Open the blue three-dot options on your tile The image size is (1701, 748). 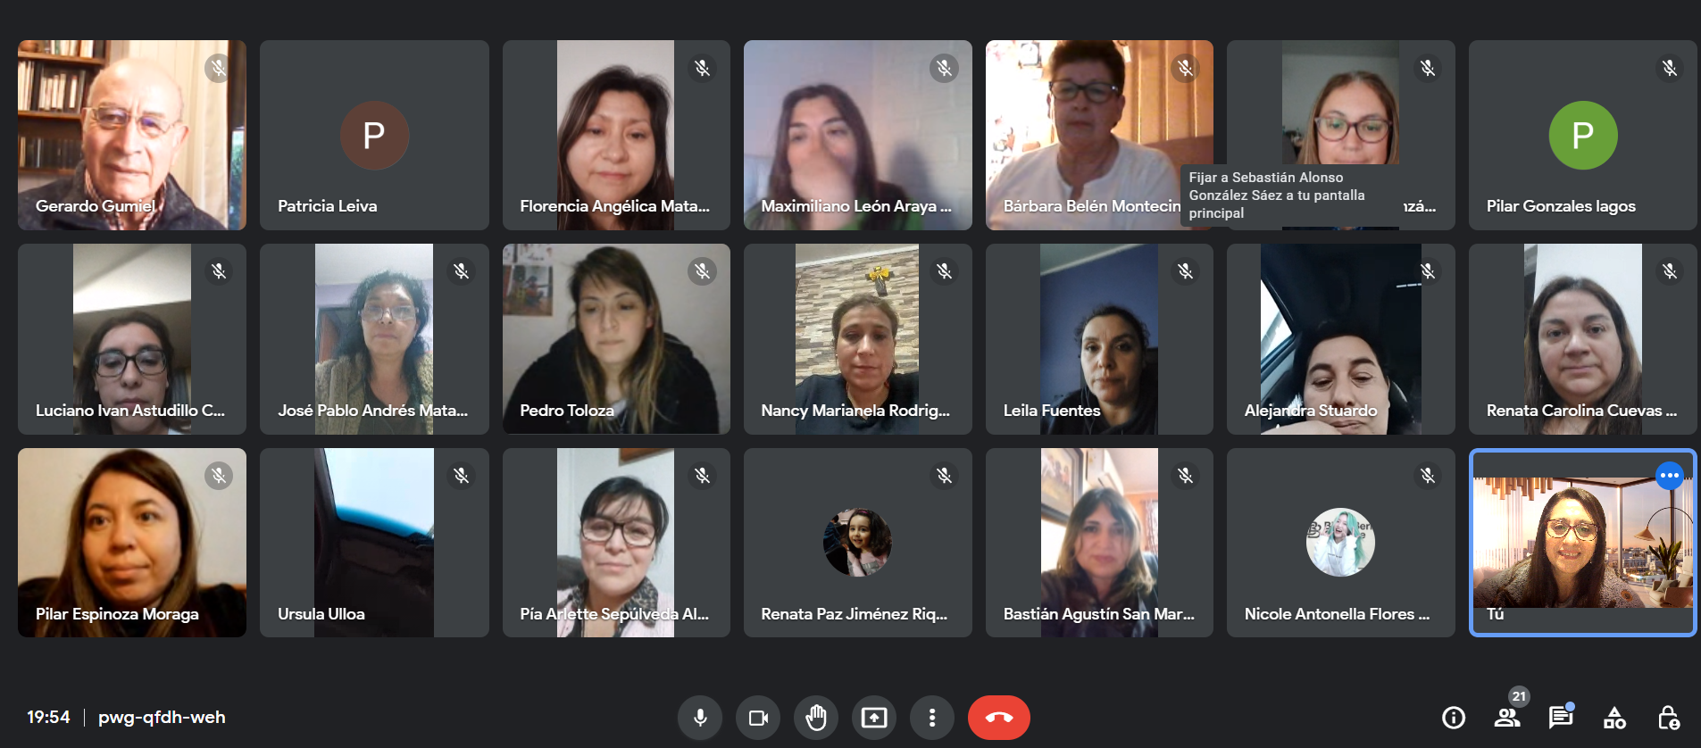click(1669, 476)
